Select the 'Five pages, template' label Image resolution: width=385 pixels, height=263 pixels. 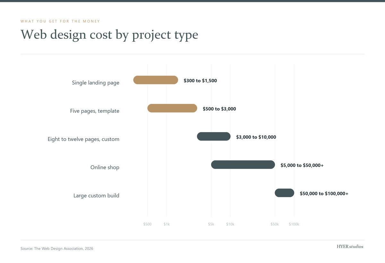pyautogui.click(x=95, y=111)
